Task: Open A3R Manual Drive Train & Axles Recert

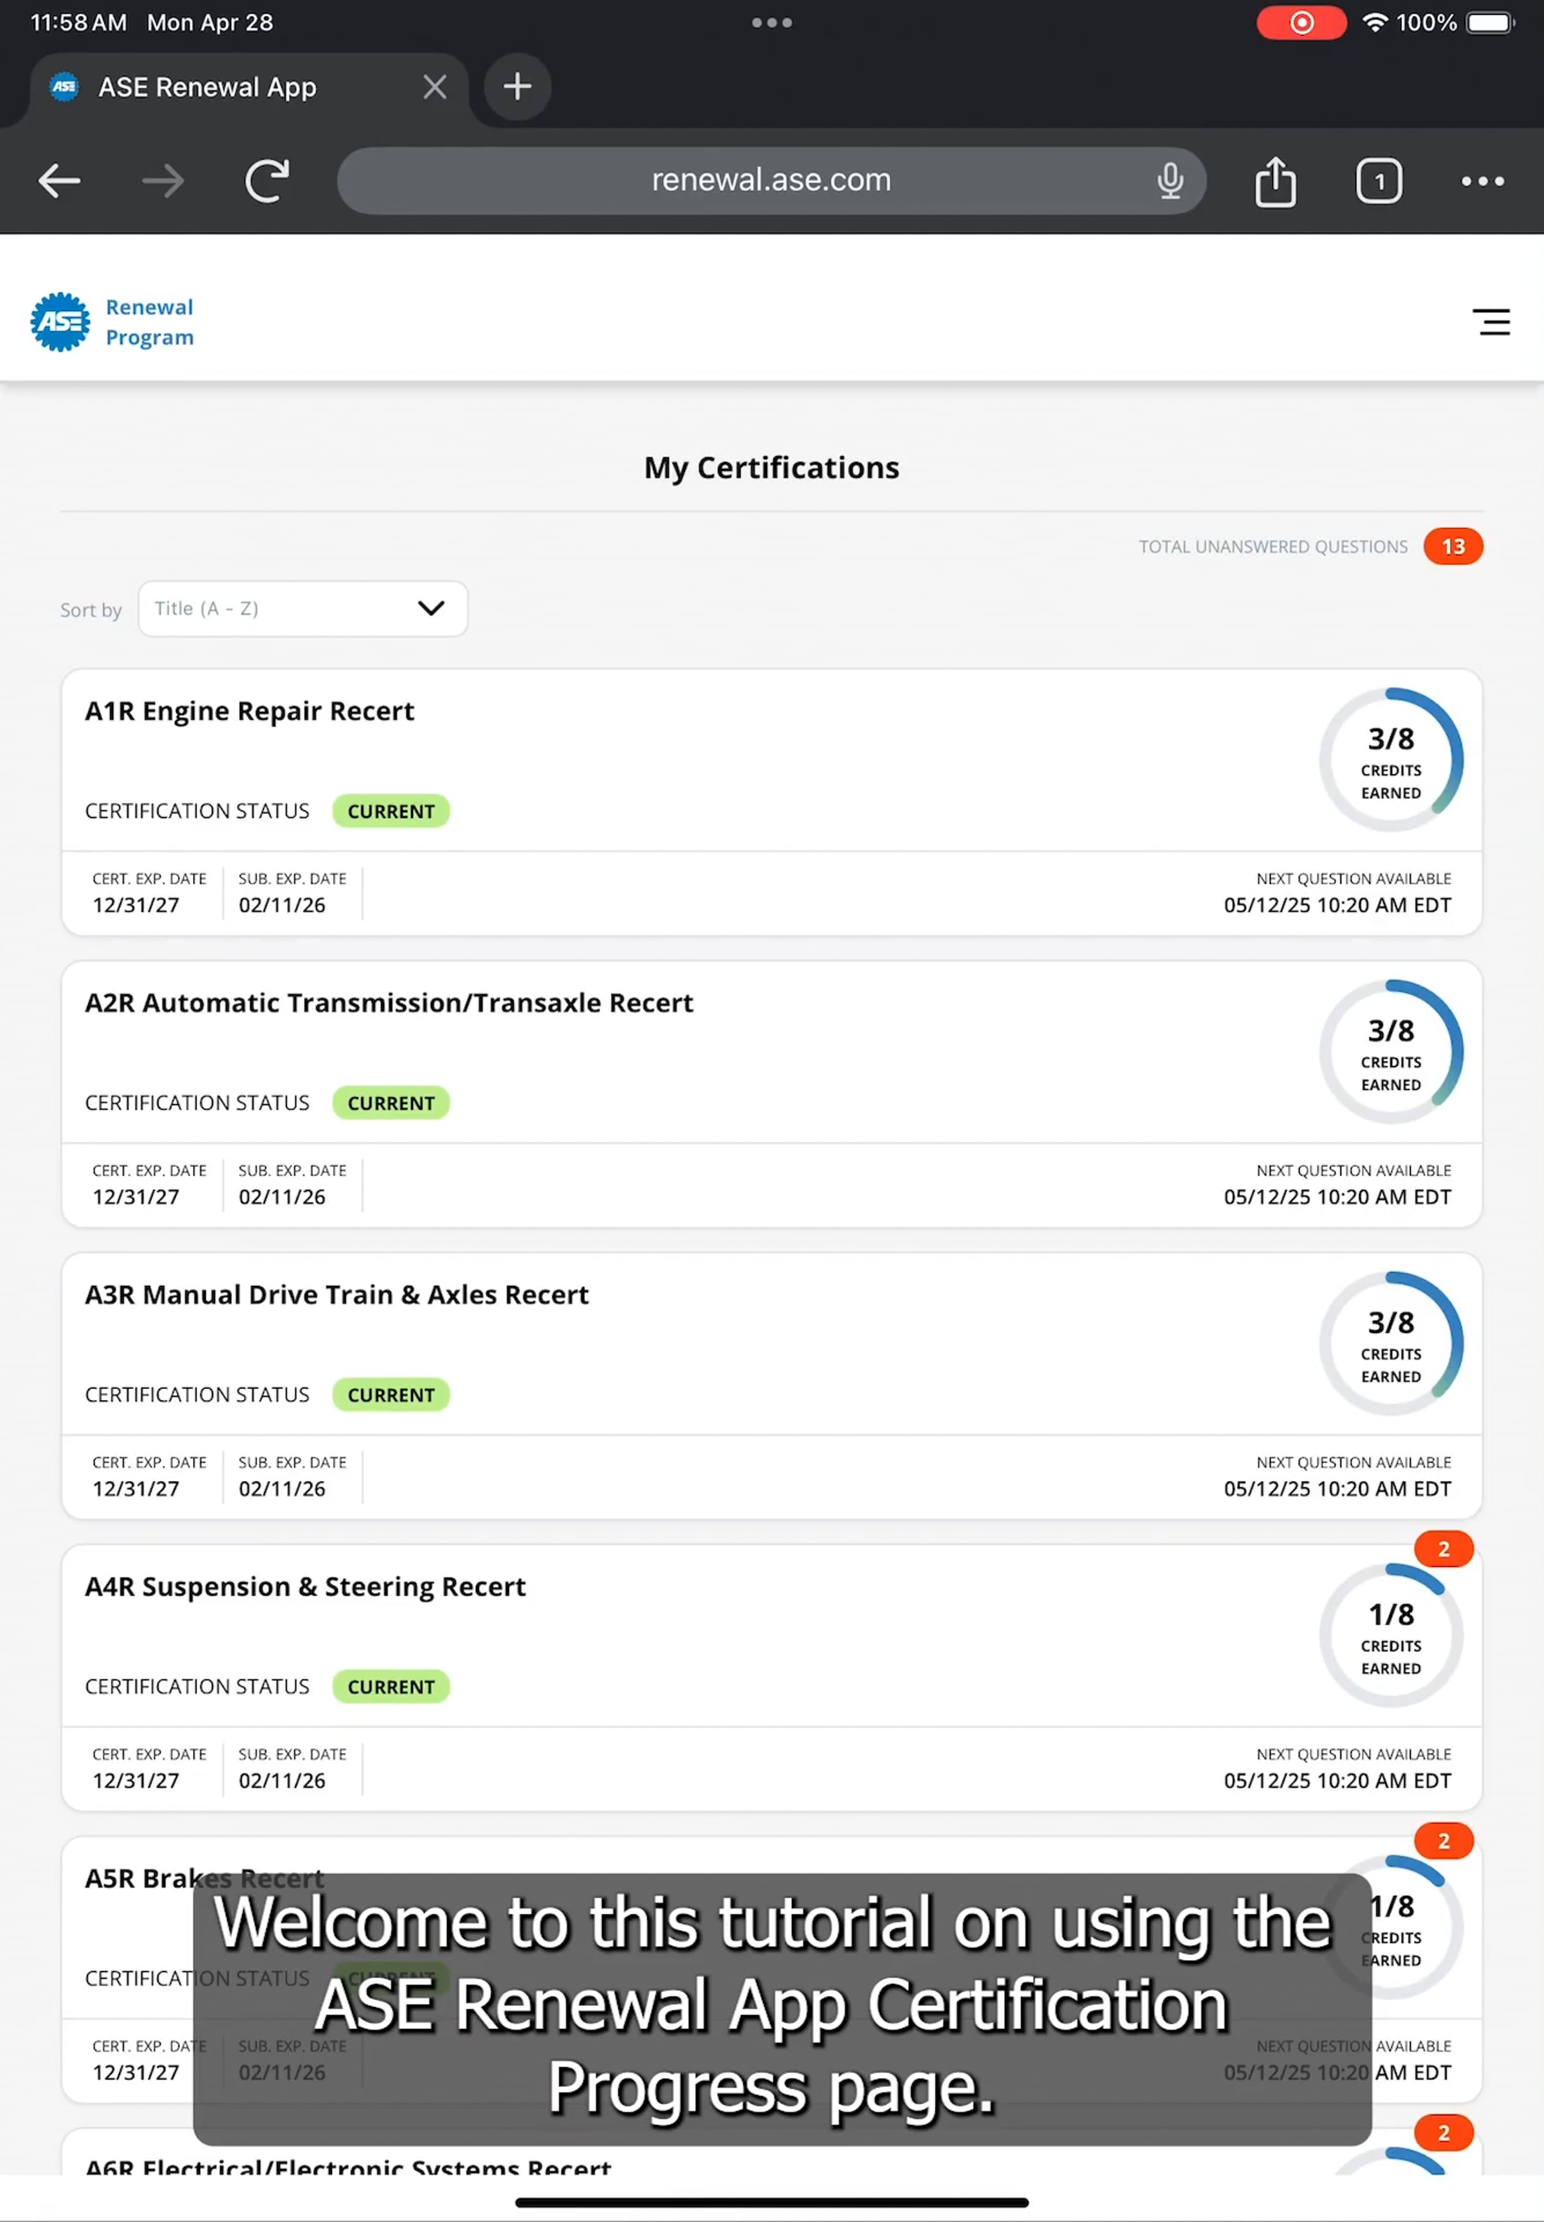Action: [336, 1294]
